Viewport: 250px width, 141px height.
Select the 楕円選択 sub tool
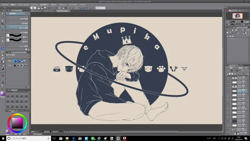click(17, 23)
